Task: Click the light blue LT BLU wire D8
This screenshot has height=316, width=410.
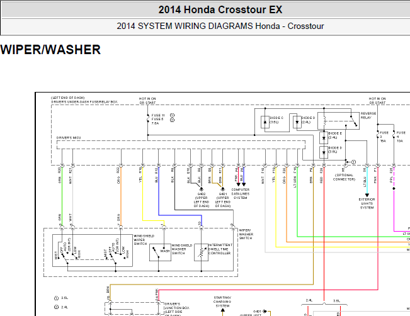Action: pos(367,181)
